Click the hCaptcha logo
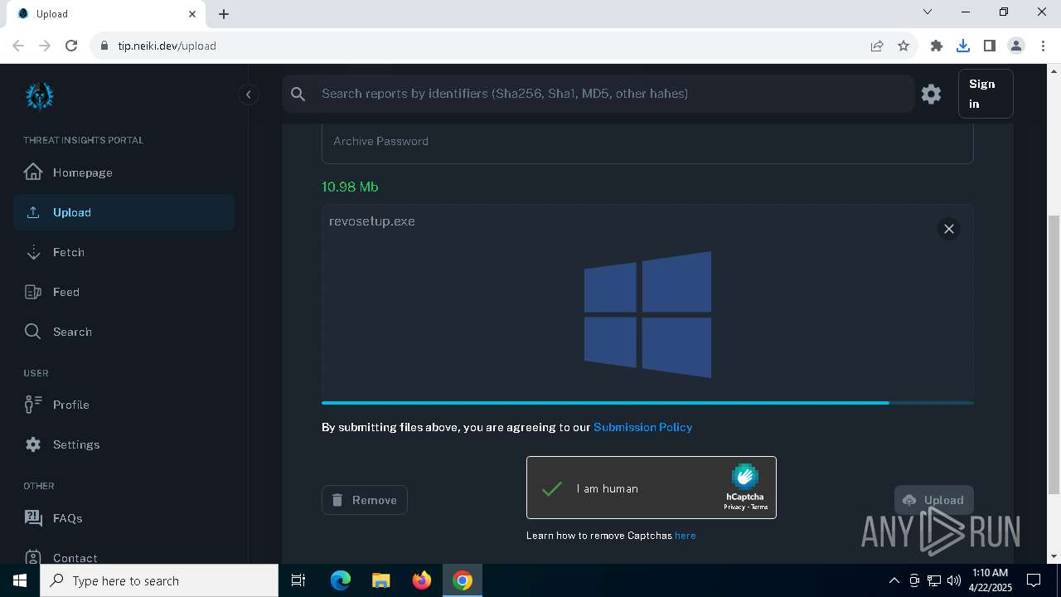Viewport: 1061px width, 597px height. (745, 476)
